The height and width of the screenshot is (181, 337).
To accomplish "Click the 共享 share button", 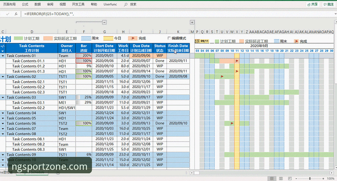I will [x=313, y=4].
